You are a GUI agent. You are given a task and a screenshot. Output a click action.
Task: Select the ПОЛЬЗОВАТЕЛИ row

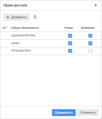pos(51,51)
